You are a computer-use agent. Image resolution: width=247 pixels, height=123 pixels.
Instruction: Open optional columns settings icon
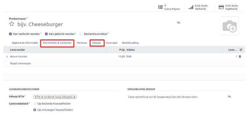coord(241,50)
